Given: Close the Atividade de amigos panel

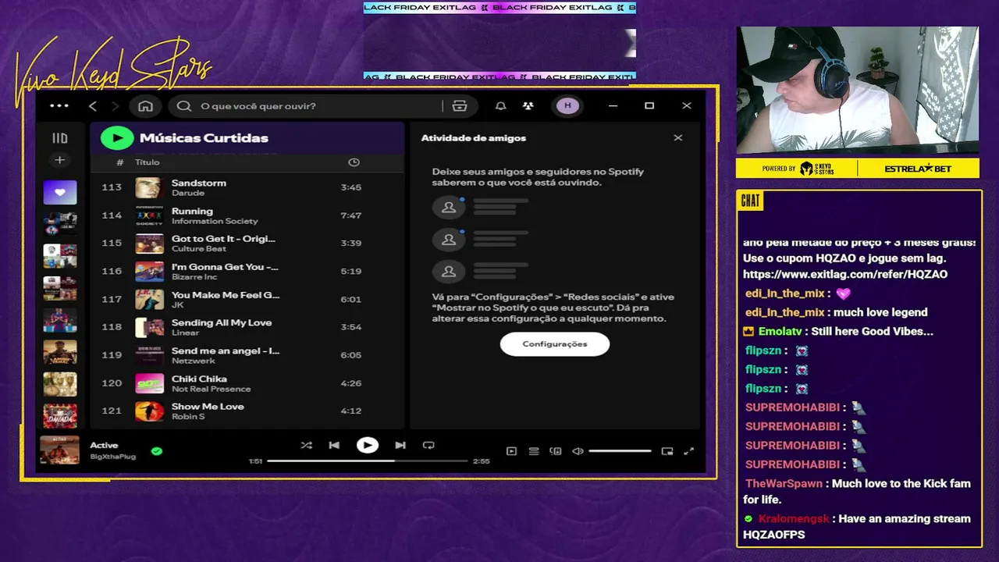Looking at the screenshot, I should click(677, 137).
